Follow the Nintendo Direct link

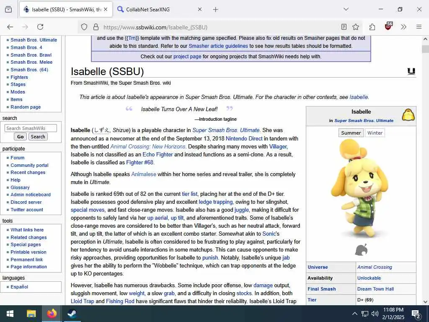(244, 138)
